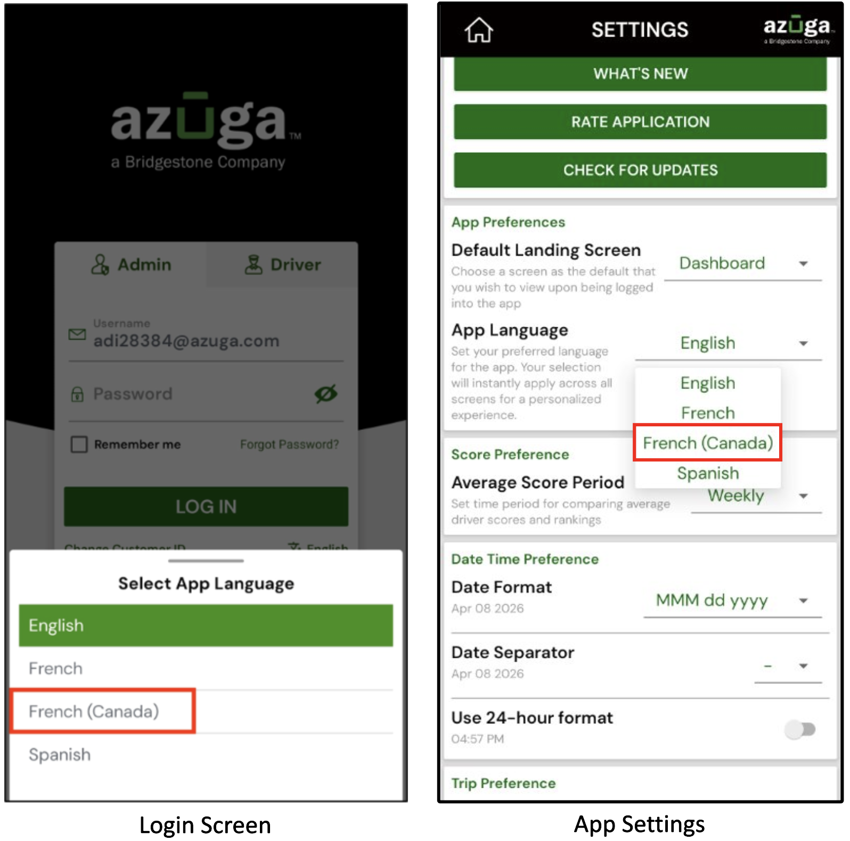
Task: Open the Forgot Password link
Action: point(289,444)
